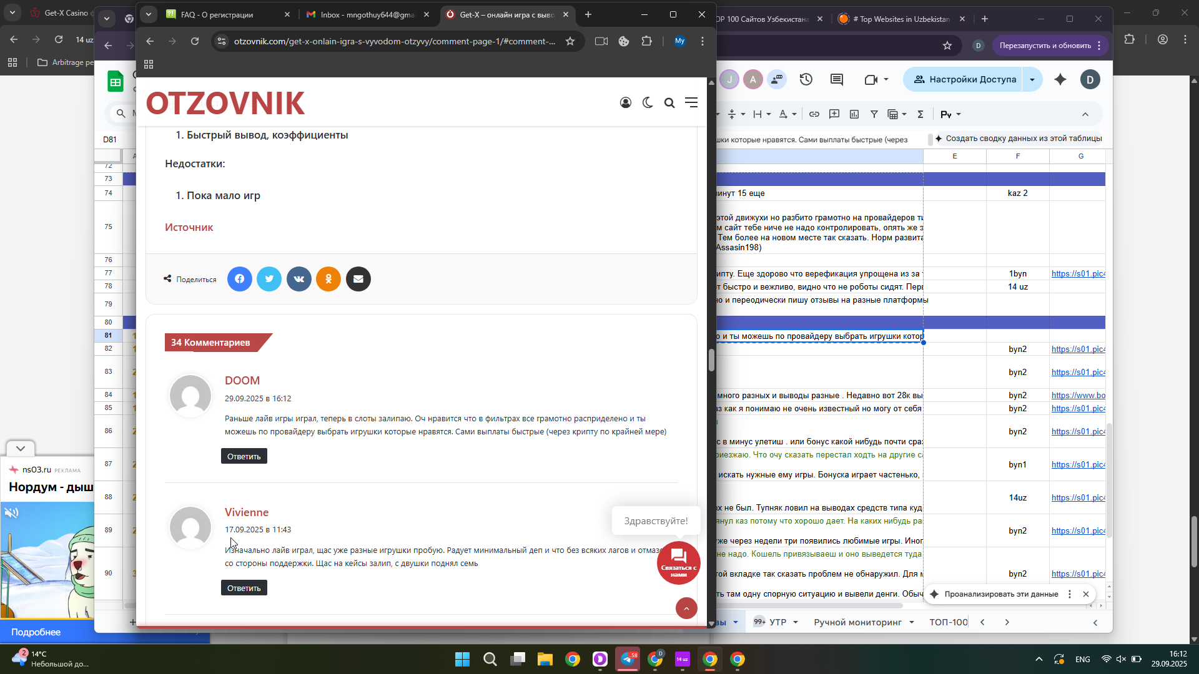This screenshot has height=674, width=1199.
Task: Open the Otzovnik site search icon
Action: click(x=669, y=102)
